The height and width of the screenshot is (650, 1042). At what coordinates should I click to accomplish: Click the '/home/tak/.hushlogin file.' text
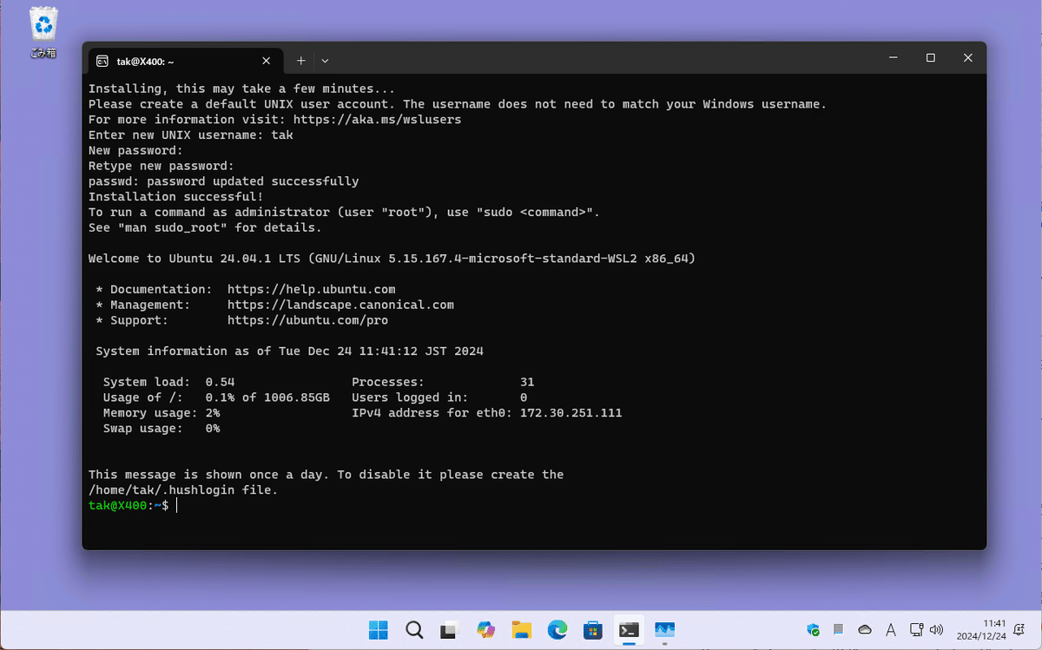click(183, 490)
